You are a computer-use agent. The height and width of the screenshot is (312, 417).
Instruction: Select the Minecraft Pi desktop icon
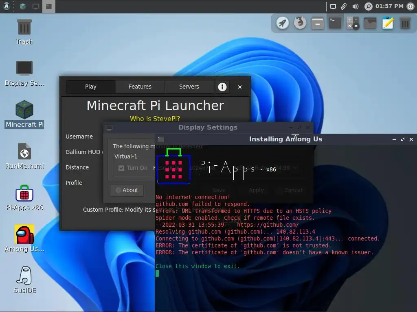pyautogui.click(x=24, y=115)
